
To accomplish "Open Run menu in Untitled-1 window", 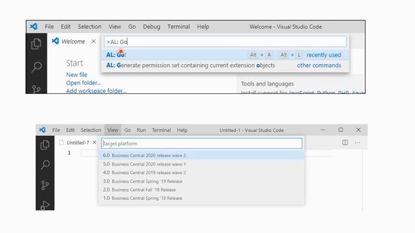I will click(x=141, y=130).
